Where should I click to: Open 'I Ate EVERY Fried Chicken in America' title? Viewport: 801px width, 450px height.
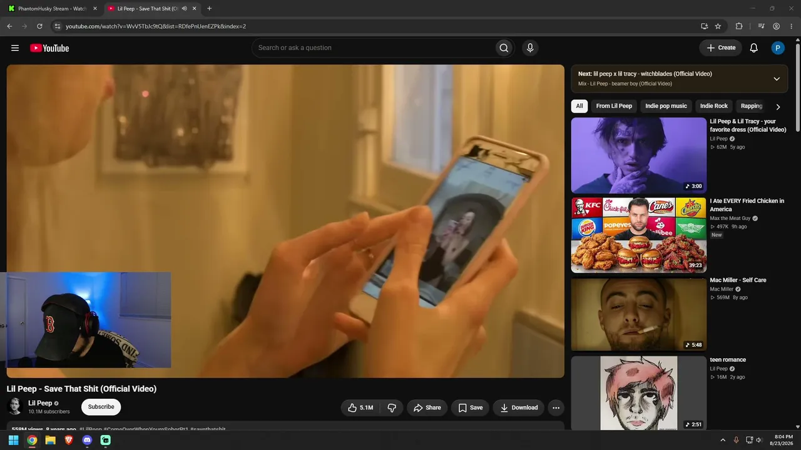[747, 205]
